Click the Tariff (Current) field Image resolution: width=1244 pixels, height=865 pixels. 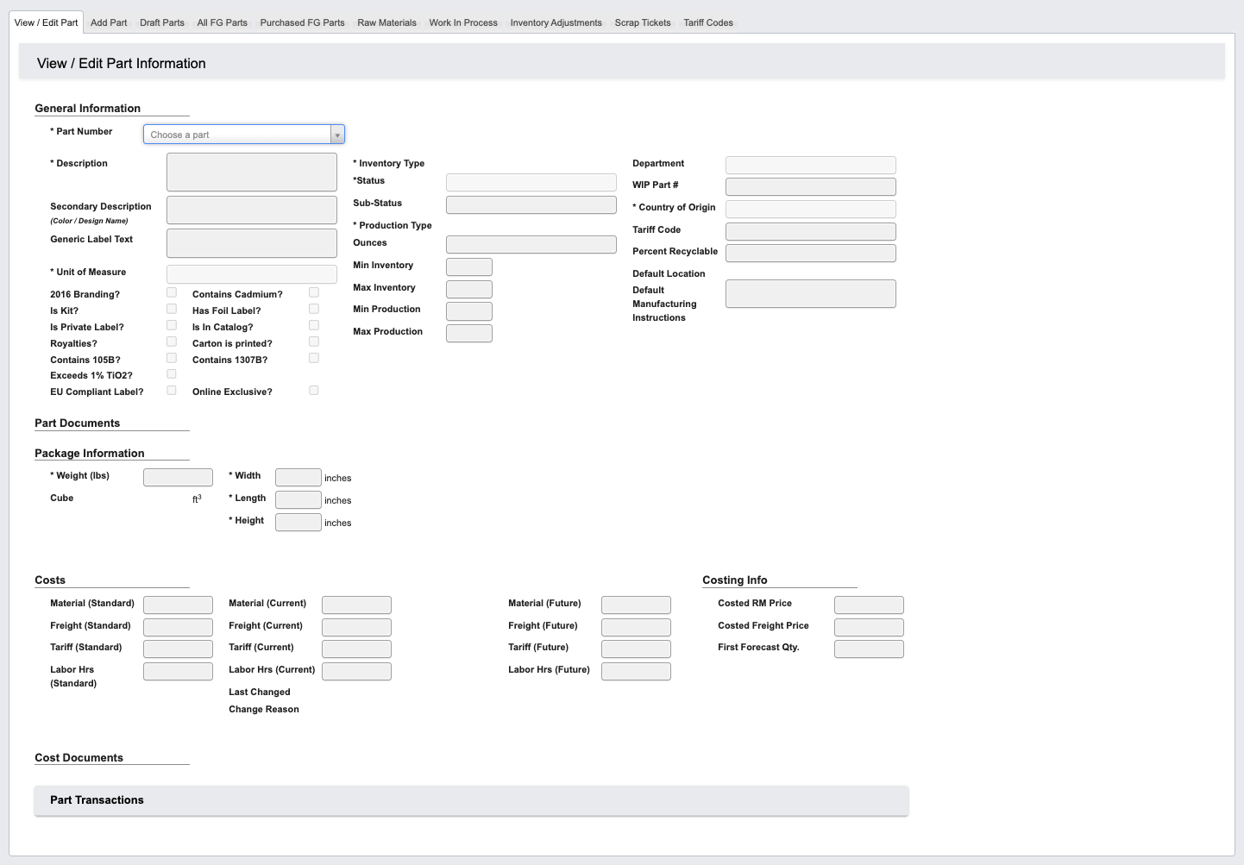point(356,649)
